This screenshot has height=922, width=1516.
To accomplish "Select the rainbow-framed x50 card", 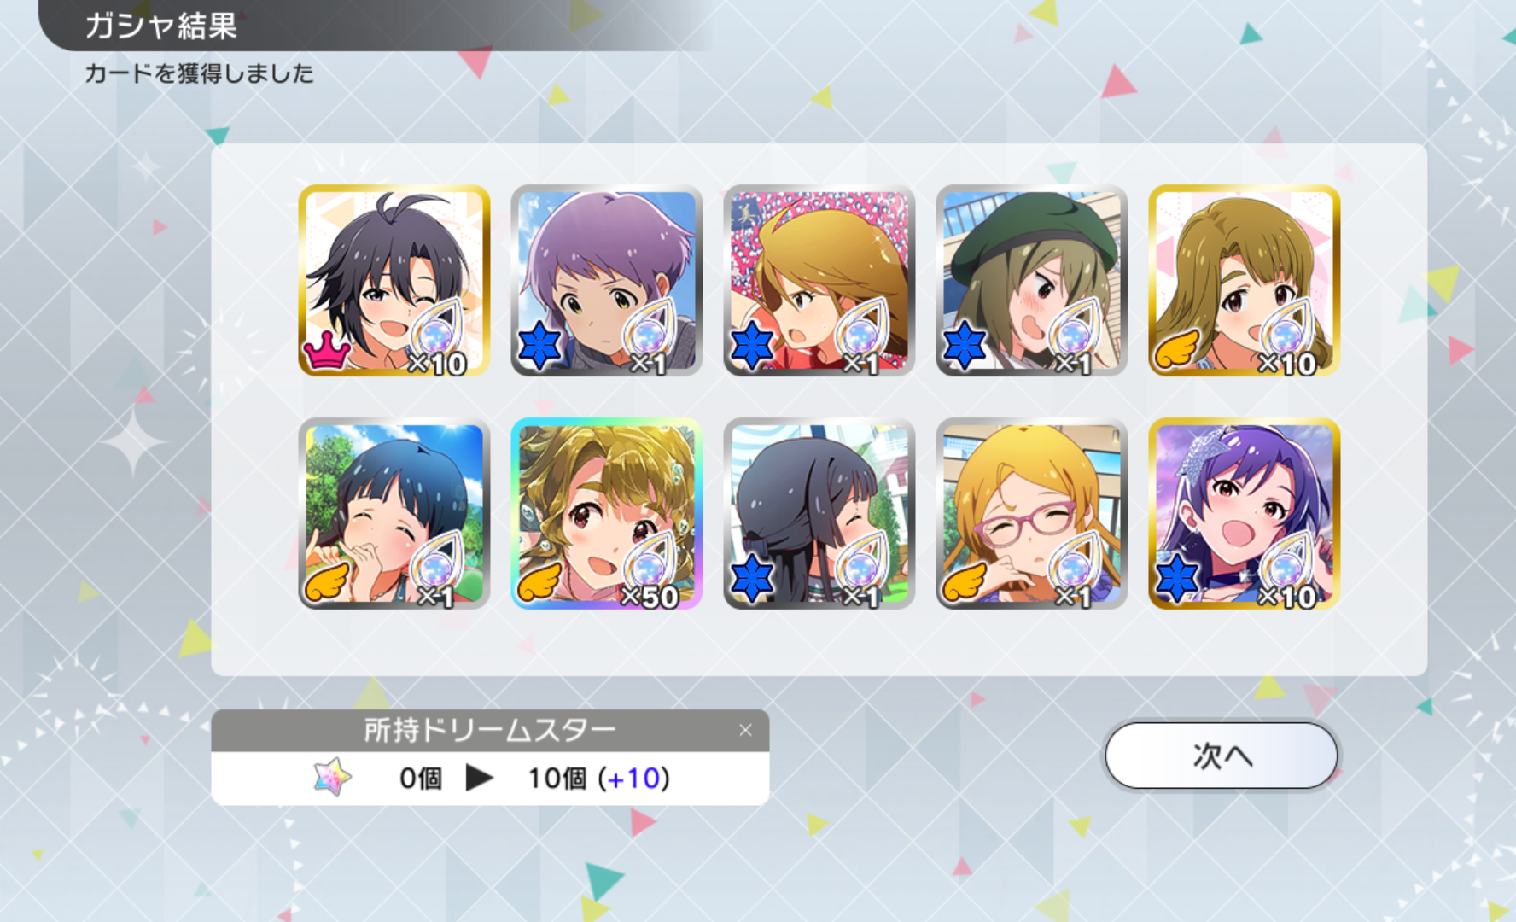I will pyautogui.click(x=607, y=514).
